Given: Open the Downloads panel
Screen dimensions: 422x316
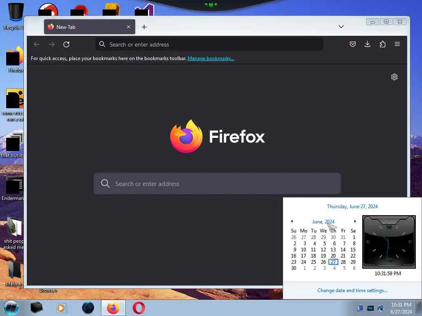Looking at the screenshot, I should (367, 44).
